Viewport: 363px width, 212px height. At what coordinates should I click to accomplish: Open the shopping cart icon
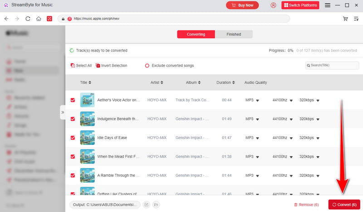click(345, 19)
